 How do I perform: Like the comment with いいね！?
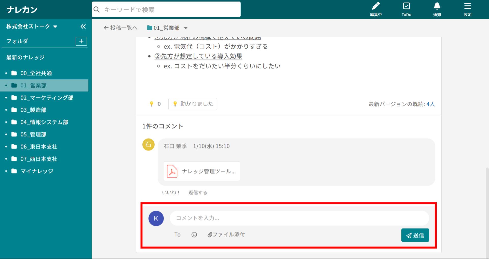[171, 193]
